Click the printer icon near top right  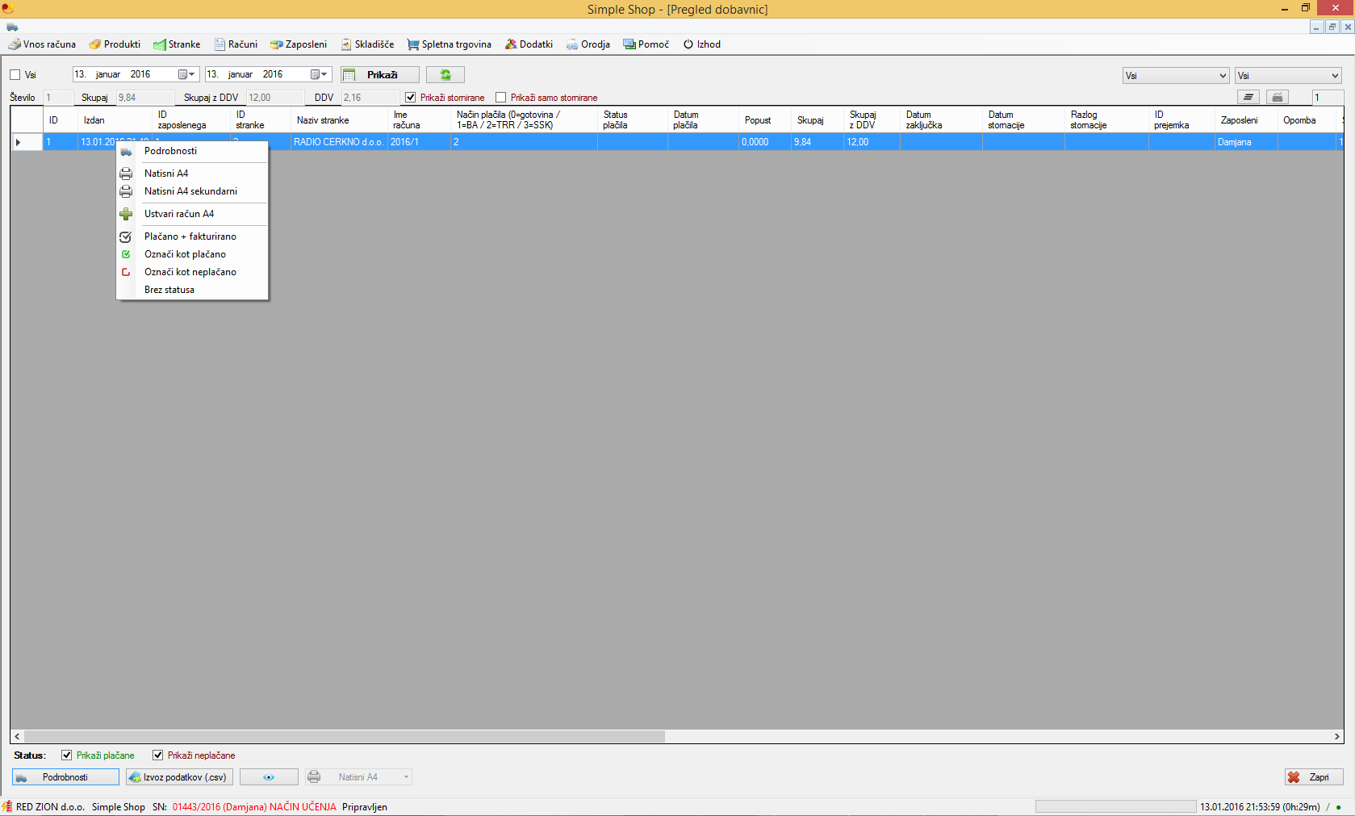1277,98
